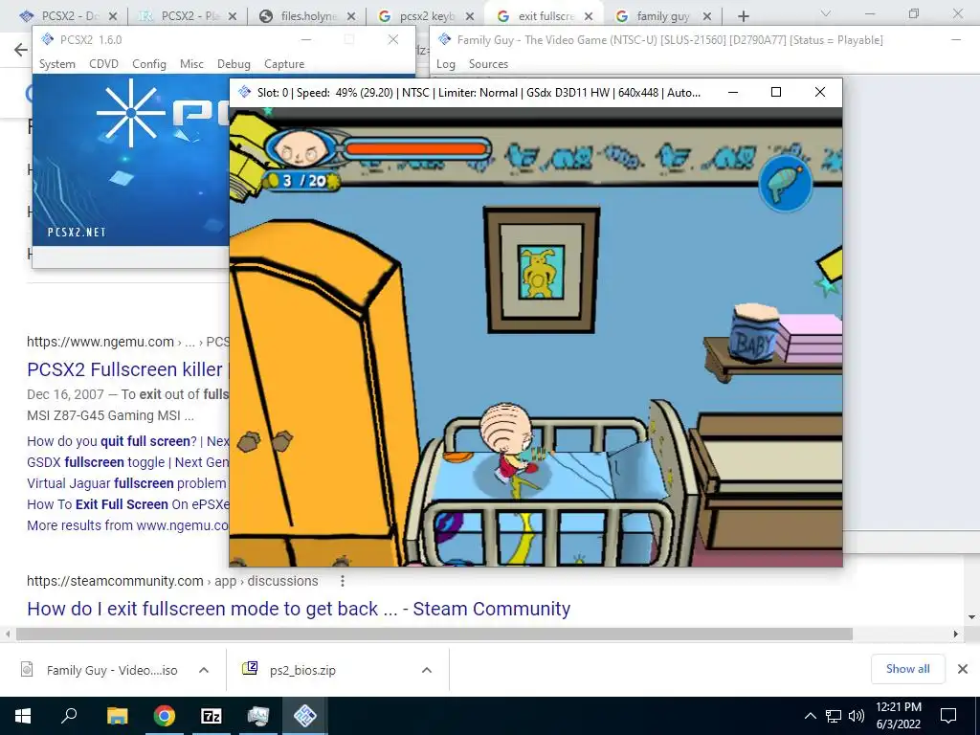The width and height of the screenshot is (980, 735).
Task: Expand options for ps2_bios.zip download
Action: tap(426, 670)
